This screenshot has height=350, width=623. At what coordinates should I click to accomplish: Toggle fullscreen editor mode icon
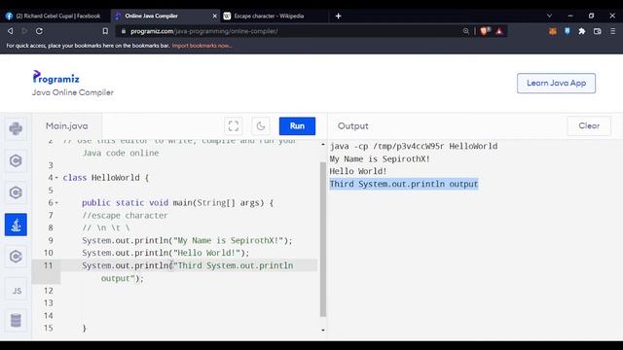(x=234, y=126)
